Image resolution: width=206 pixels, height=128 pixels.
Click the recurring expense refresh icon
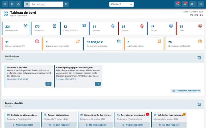coord(78,42)
